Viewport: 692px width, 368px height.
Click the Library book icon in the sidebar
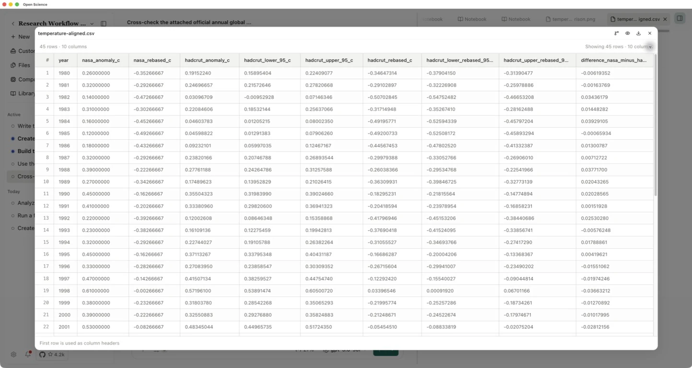coord(13,93)
